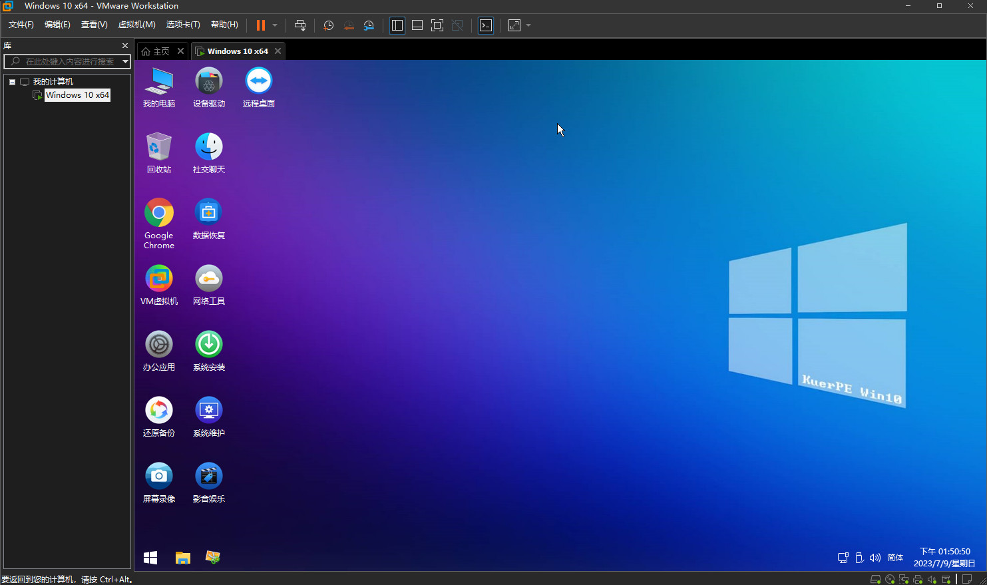Toggle the library sidebar view
Screen dimensions: 987x585
click(397, 25)
